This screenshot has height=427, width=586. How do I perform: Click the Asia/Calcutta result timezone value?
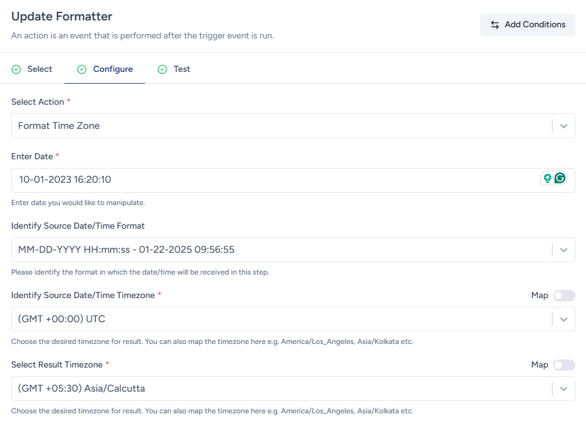82,389
